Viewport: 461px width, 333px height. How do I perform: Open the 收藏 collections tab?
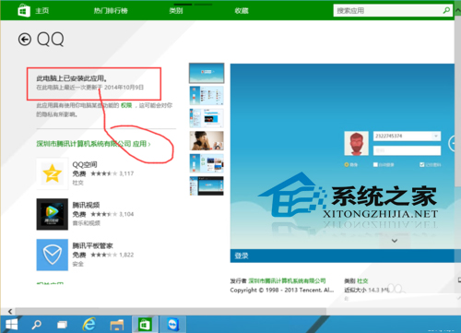tap(242, 11)
